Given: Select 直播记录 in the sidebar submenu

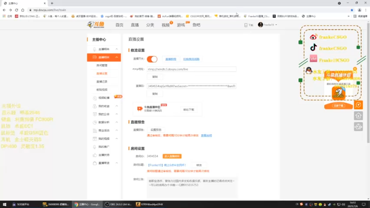Looking at the screenshot, I should [102, 81].
